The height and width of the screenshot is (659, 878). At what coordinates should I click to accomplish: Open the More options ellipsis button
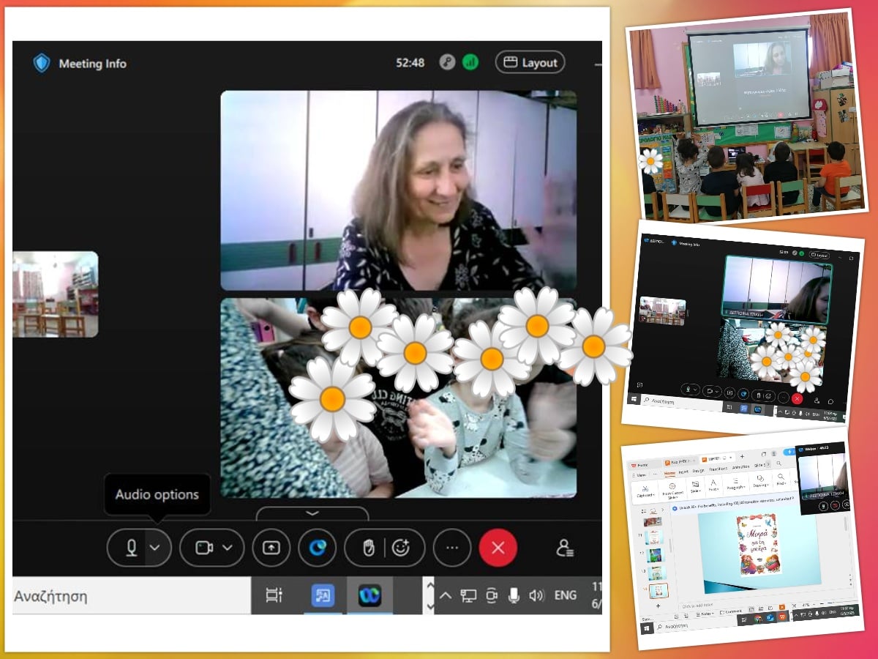pos(452,548)
